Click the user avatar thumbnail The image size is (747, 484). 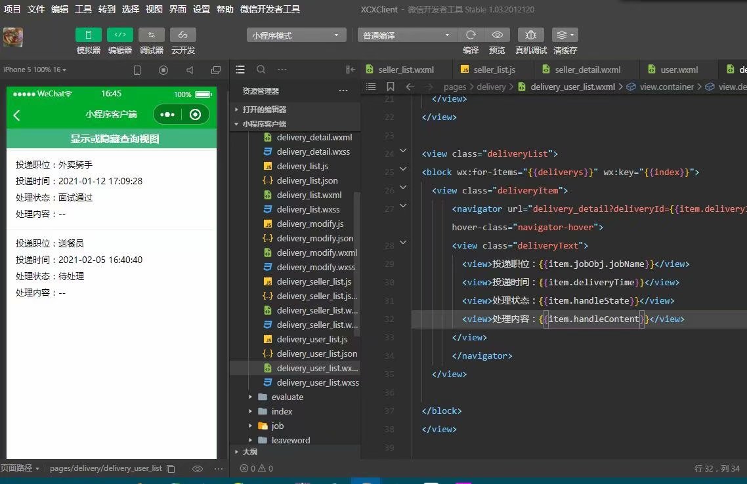pyautogui.click(x=13, y=37)
